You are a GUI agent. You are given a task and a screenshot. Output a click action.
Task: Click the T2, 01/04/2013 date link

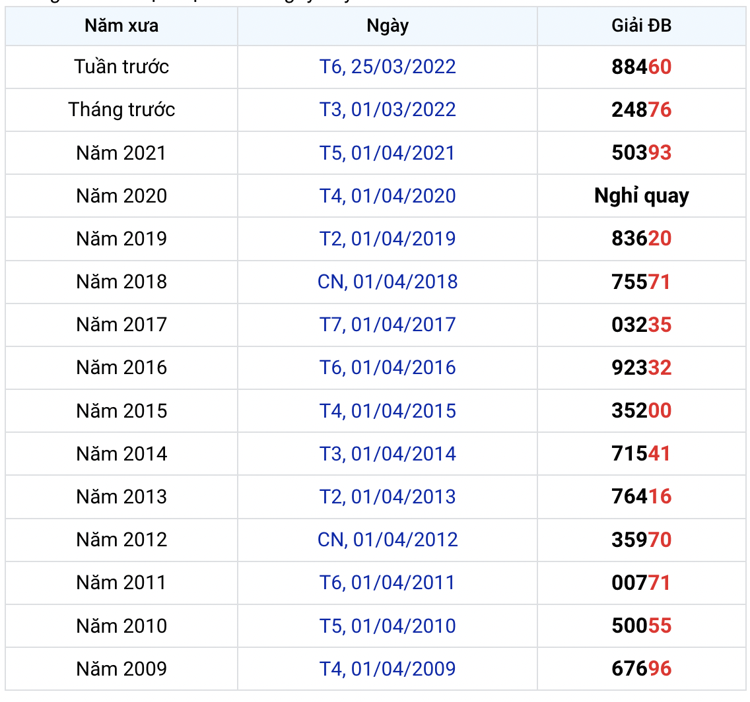tap(388, 497)
